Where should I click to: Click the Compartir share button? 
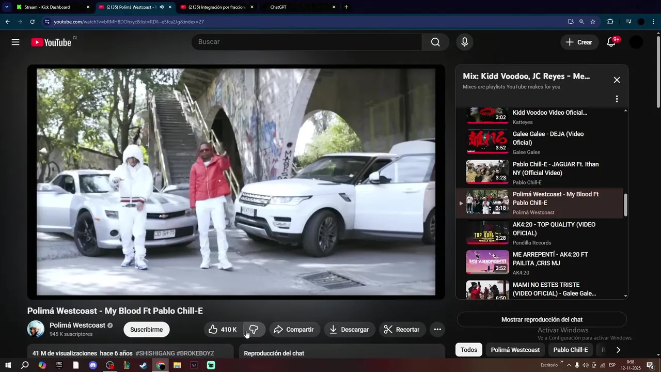point(294,330)
